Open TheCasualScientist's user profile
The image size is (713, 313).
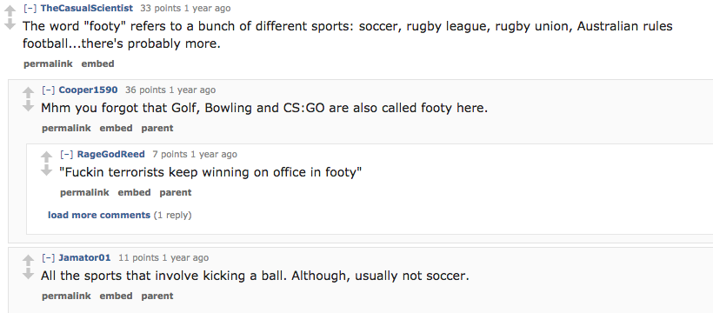(86, 8)
